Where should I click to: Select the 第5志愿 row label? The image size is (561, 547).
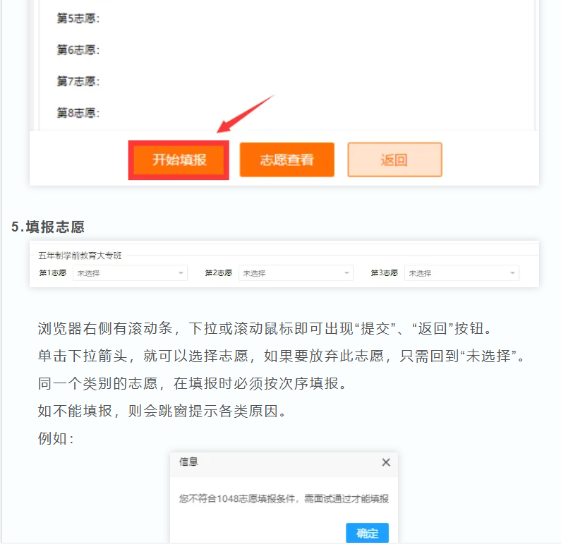point(78,18)
